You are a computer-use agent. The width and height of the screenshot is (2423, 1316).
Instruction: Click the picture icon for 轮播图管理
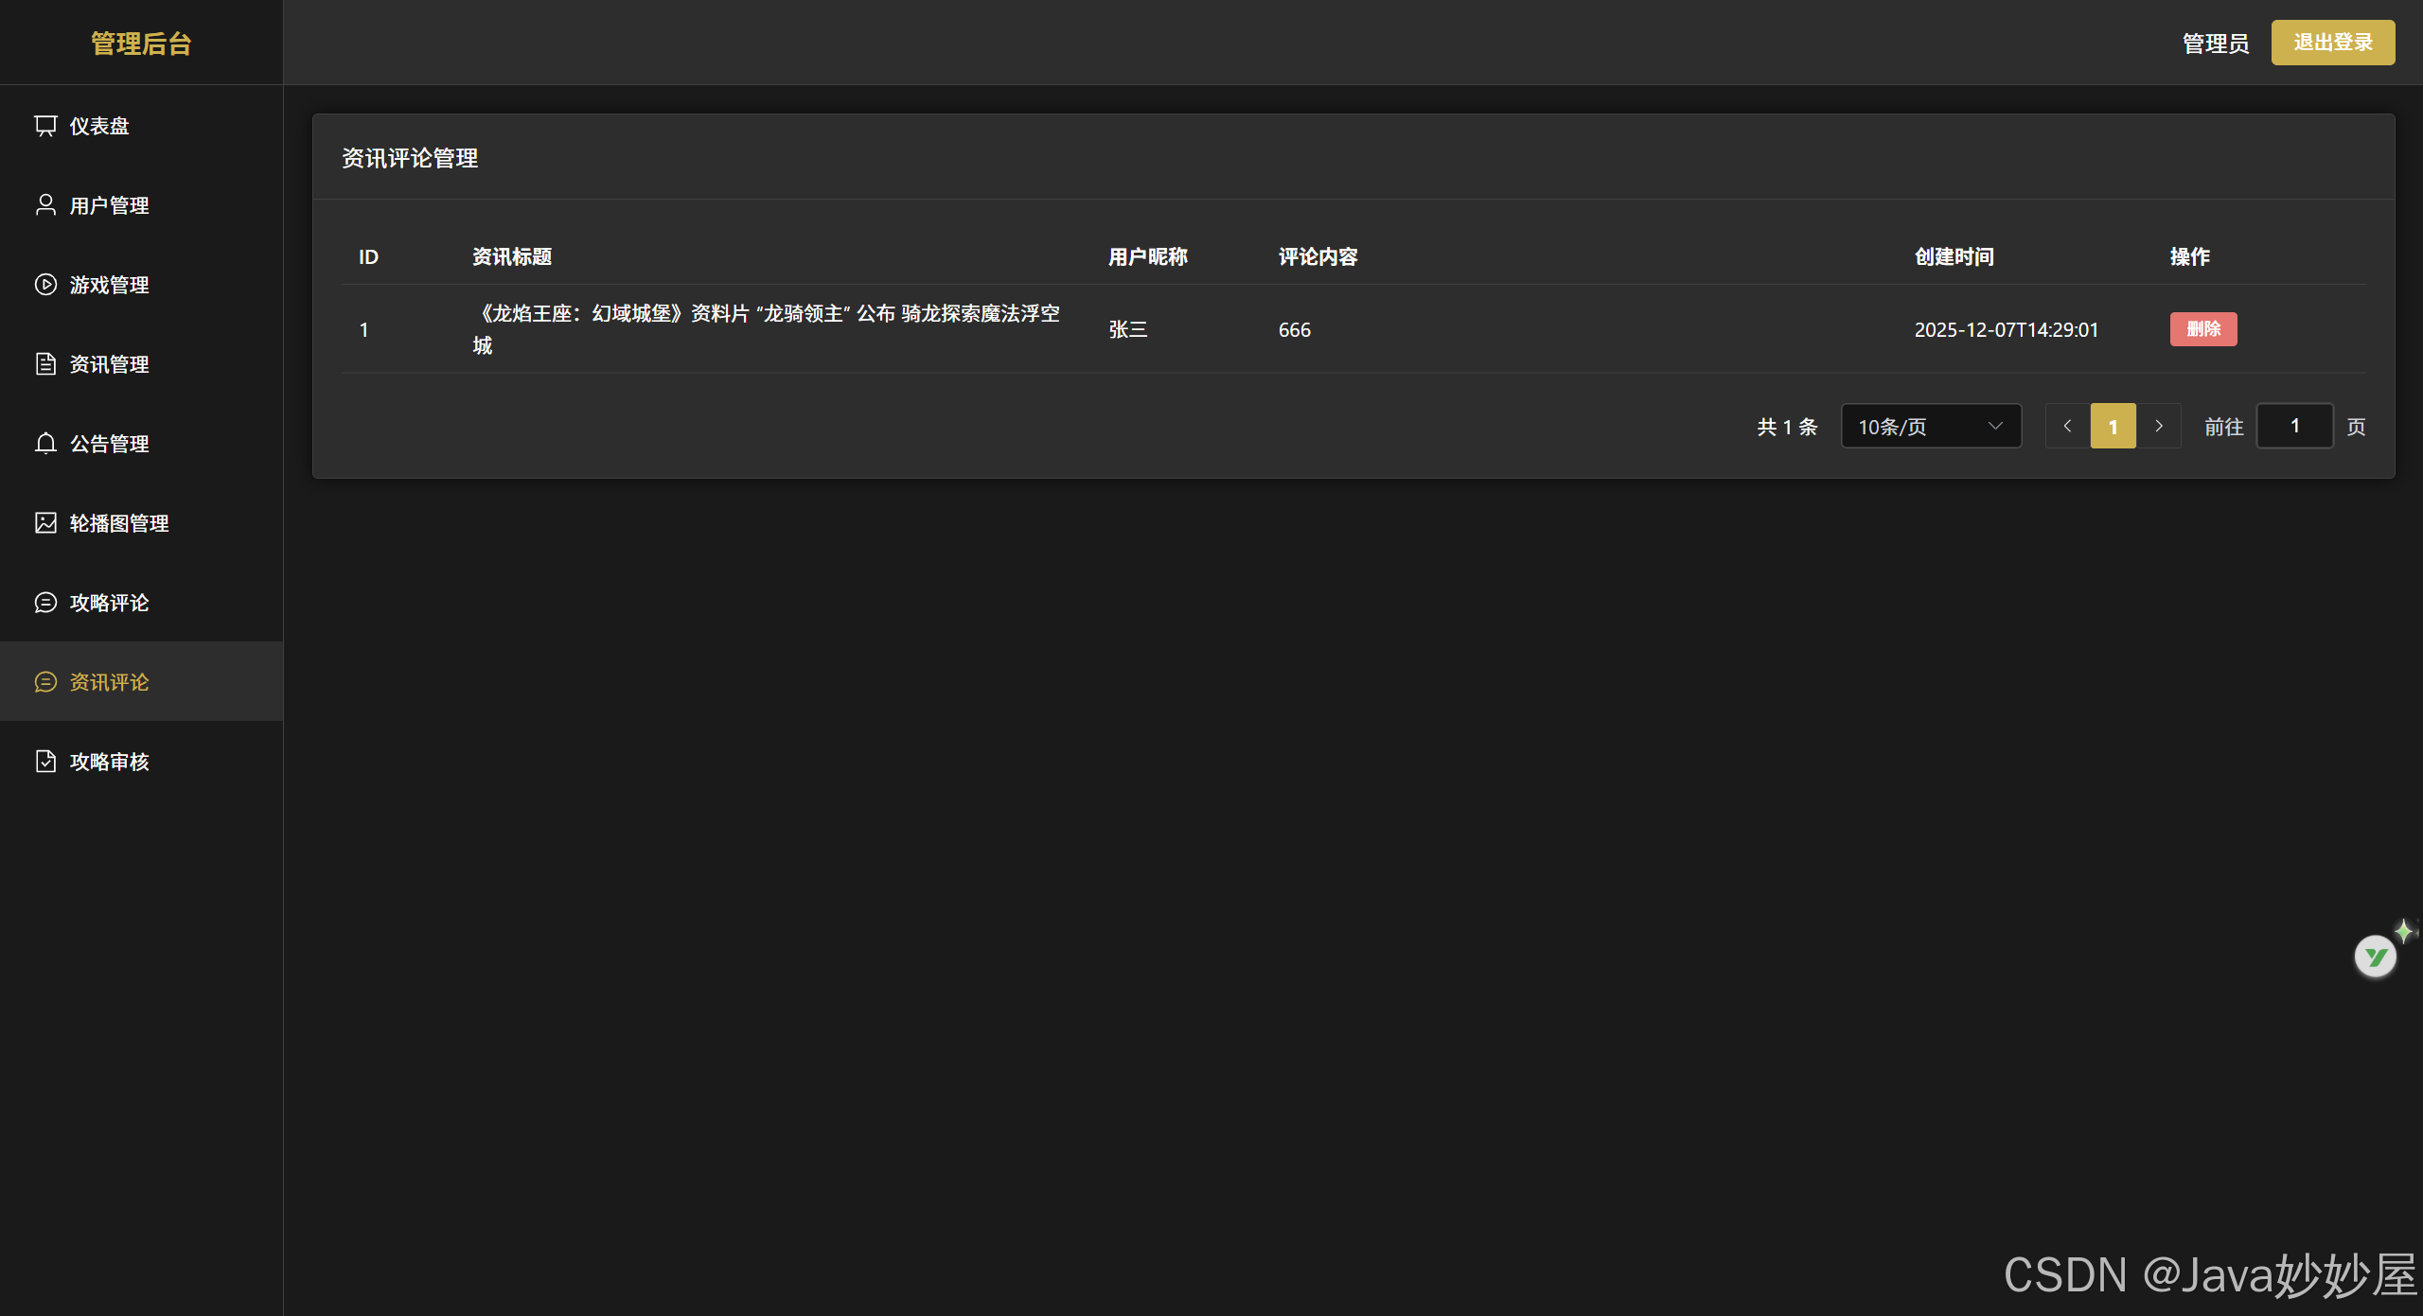click(x=45, y=523)
